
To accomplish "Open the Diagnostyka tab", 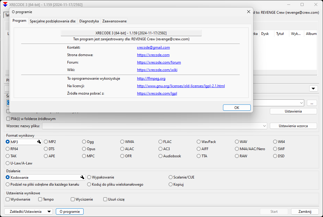I will pyautogui.click(x=89, y=21).
